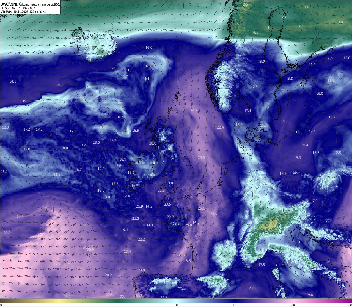
Task: Click the 22.1 map value
Action: 123,297
